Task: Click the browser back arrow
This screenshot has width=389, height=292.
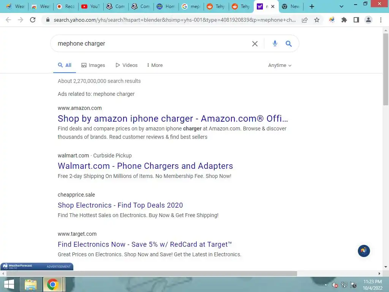Action: click(8, 20)
